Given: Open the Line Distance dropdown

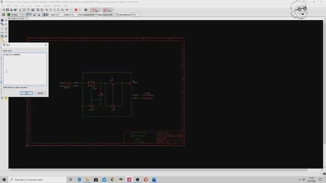Looking at the screenshot, I should [x=135, y=15].
